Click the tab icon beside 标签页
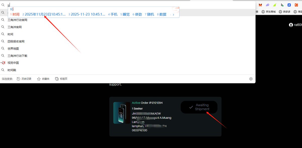 57,79
